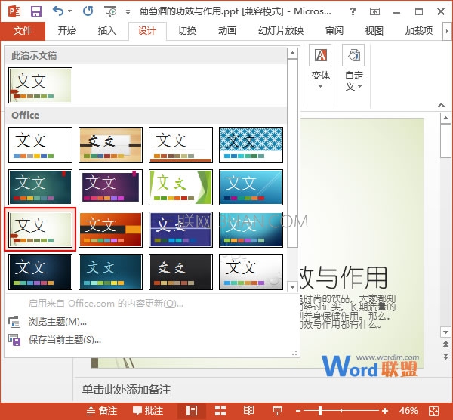The height and width of the screenshot is (420, 453).
Task: Select the orange theme thumbnail in gallery
Action: [111, 230]
